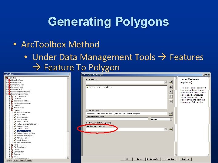Click the up arrow to move input up

click(x=170, y=97)
